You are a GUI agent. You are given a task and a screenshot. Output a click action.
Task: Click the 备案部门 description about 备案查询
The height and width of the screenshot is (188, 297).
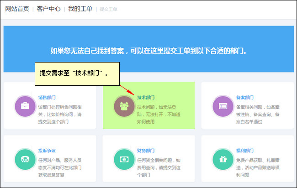click(x=258, y=115)
